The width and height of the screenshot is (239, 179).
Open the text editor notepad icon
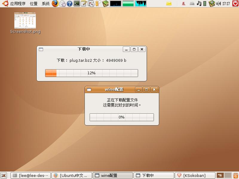coord(84,4)
